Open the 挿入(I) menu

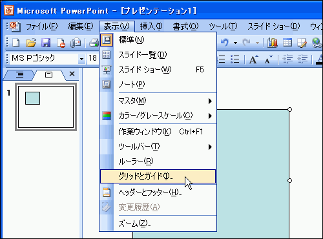(151, 26)
